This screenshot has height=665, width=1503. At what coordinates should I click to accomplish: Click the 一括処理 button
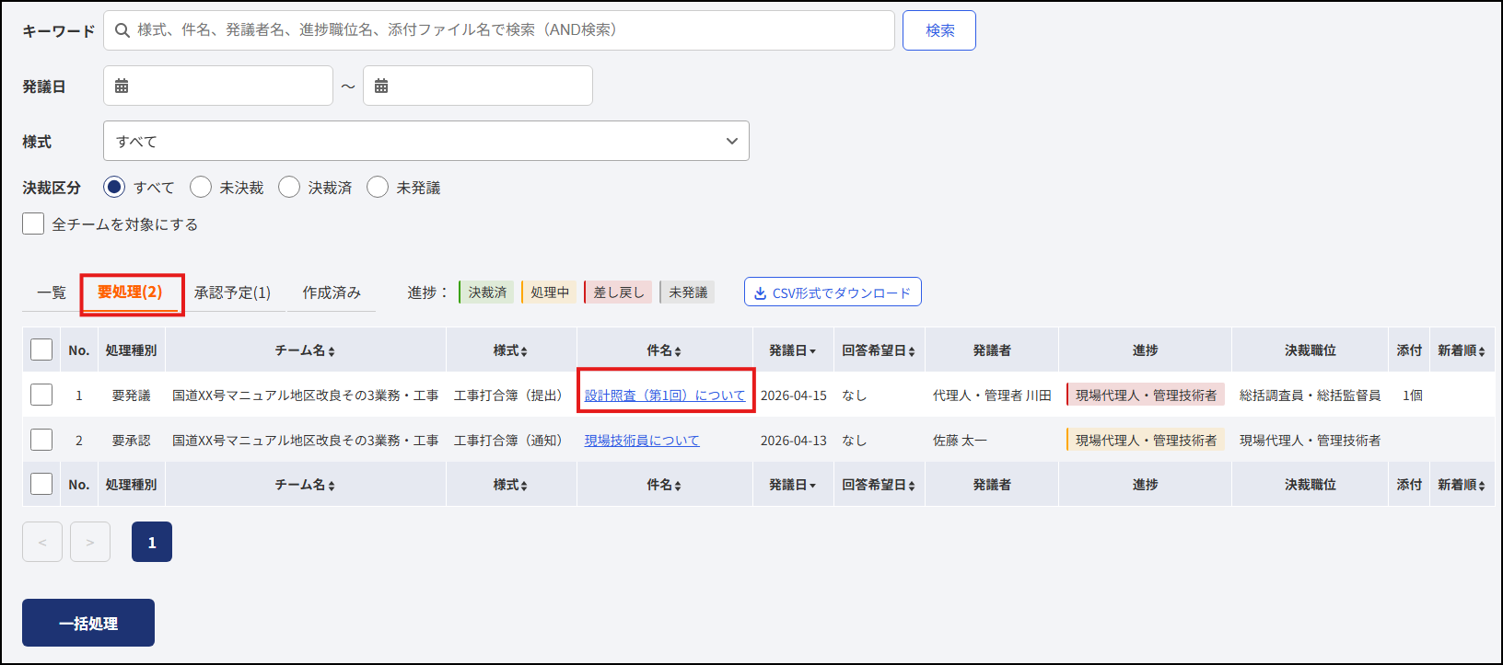pos(88,623)
